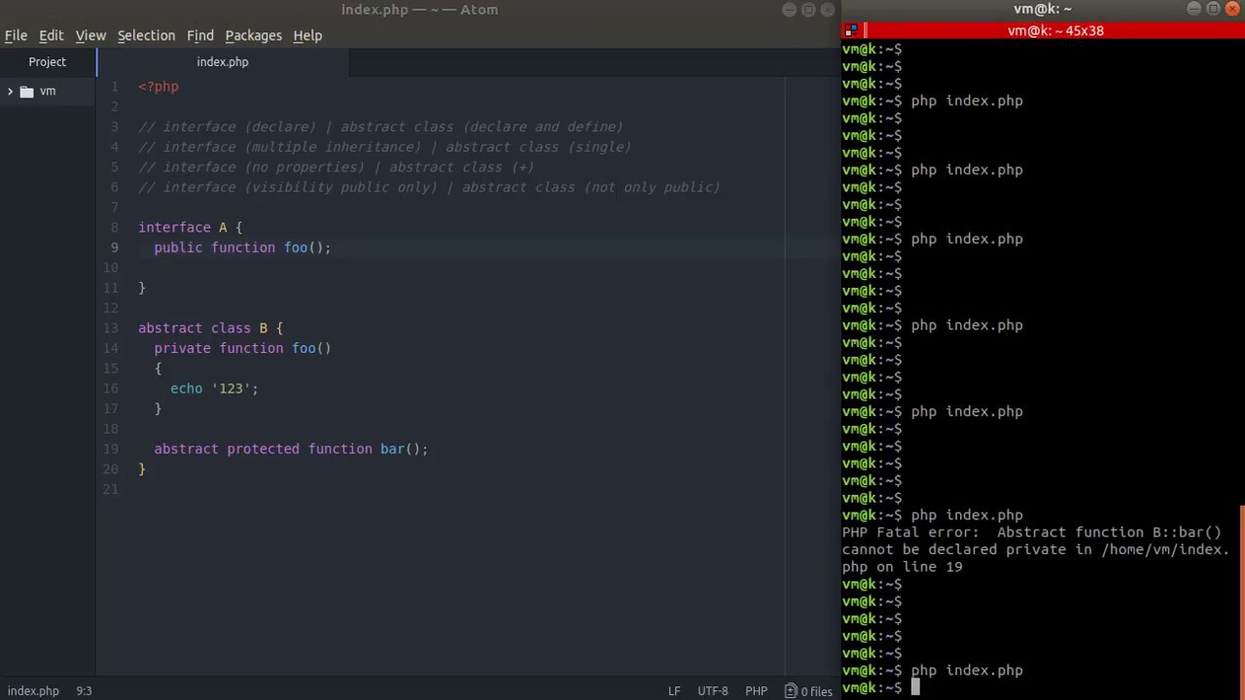Click the '<?php' opening tag
1245x700 pixels.
click(159, 87)
